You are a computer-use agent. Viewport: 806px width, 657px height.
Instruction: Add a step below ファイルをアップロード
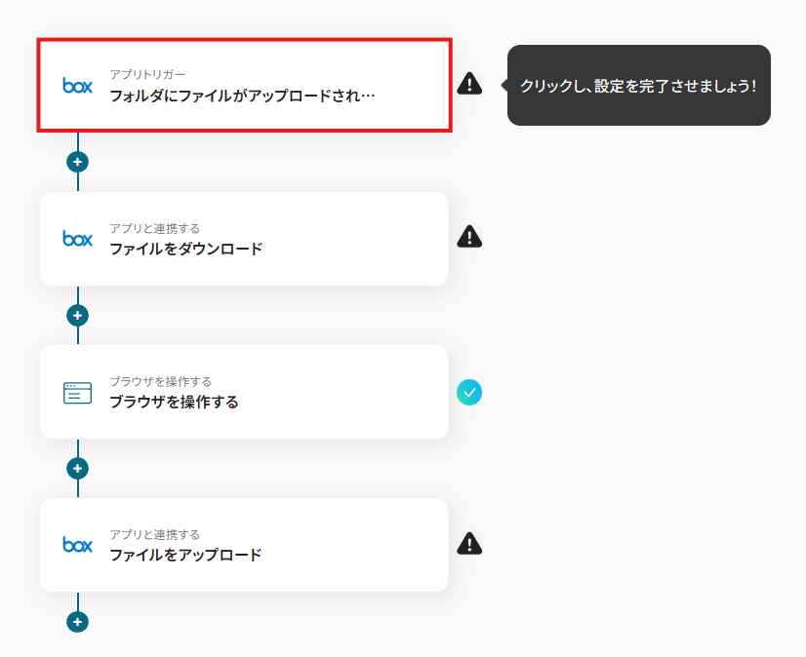(78, 622)
